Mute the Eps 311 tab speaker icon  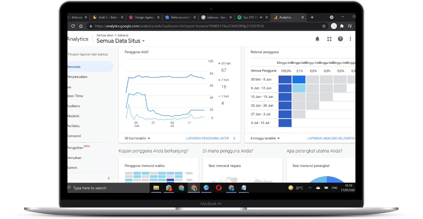coord(261,17)
